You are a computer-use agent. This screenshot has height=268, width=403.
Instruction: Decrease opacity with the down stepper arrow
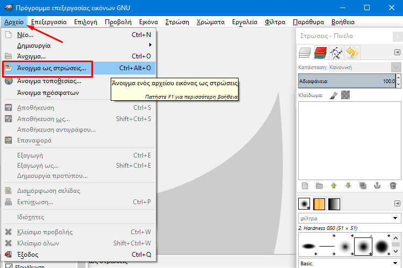coord(398,84)
